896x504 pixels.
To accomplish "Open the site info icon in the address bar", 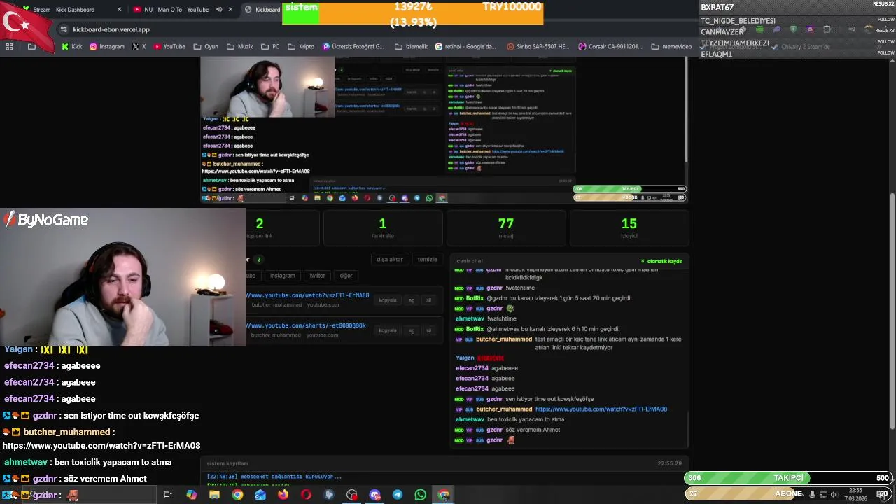I will coord(64,29).
